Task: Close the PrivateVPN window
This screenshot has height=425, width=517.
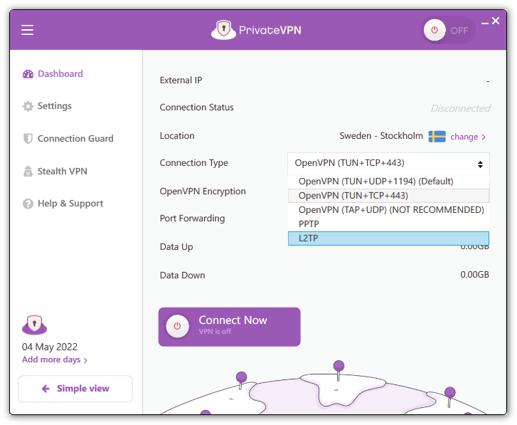Action: pyautogui.click(x=496, y=21)
